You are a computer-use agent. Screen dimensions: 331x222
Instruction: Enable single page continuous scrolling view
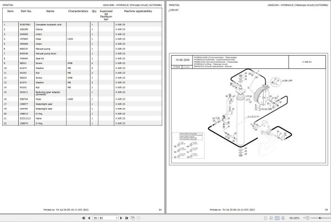click(x=271, y=218)
